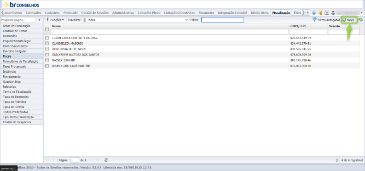Image resolution: width=365 pixels, height=171 pixels.
Task: Check the HORTENSIA SETTE GRIPP row checkbox
Action: tap(47, 49)
